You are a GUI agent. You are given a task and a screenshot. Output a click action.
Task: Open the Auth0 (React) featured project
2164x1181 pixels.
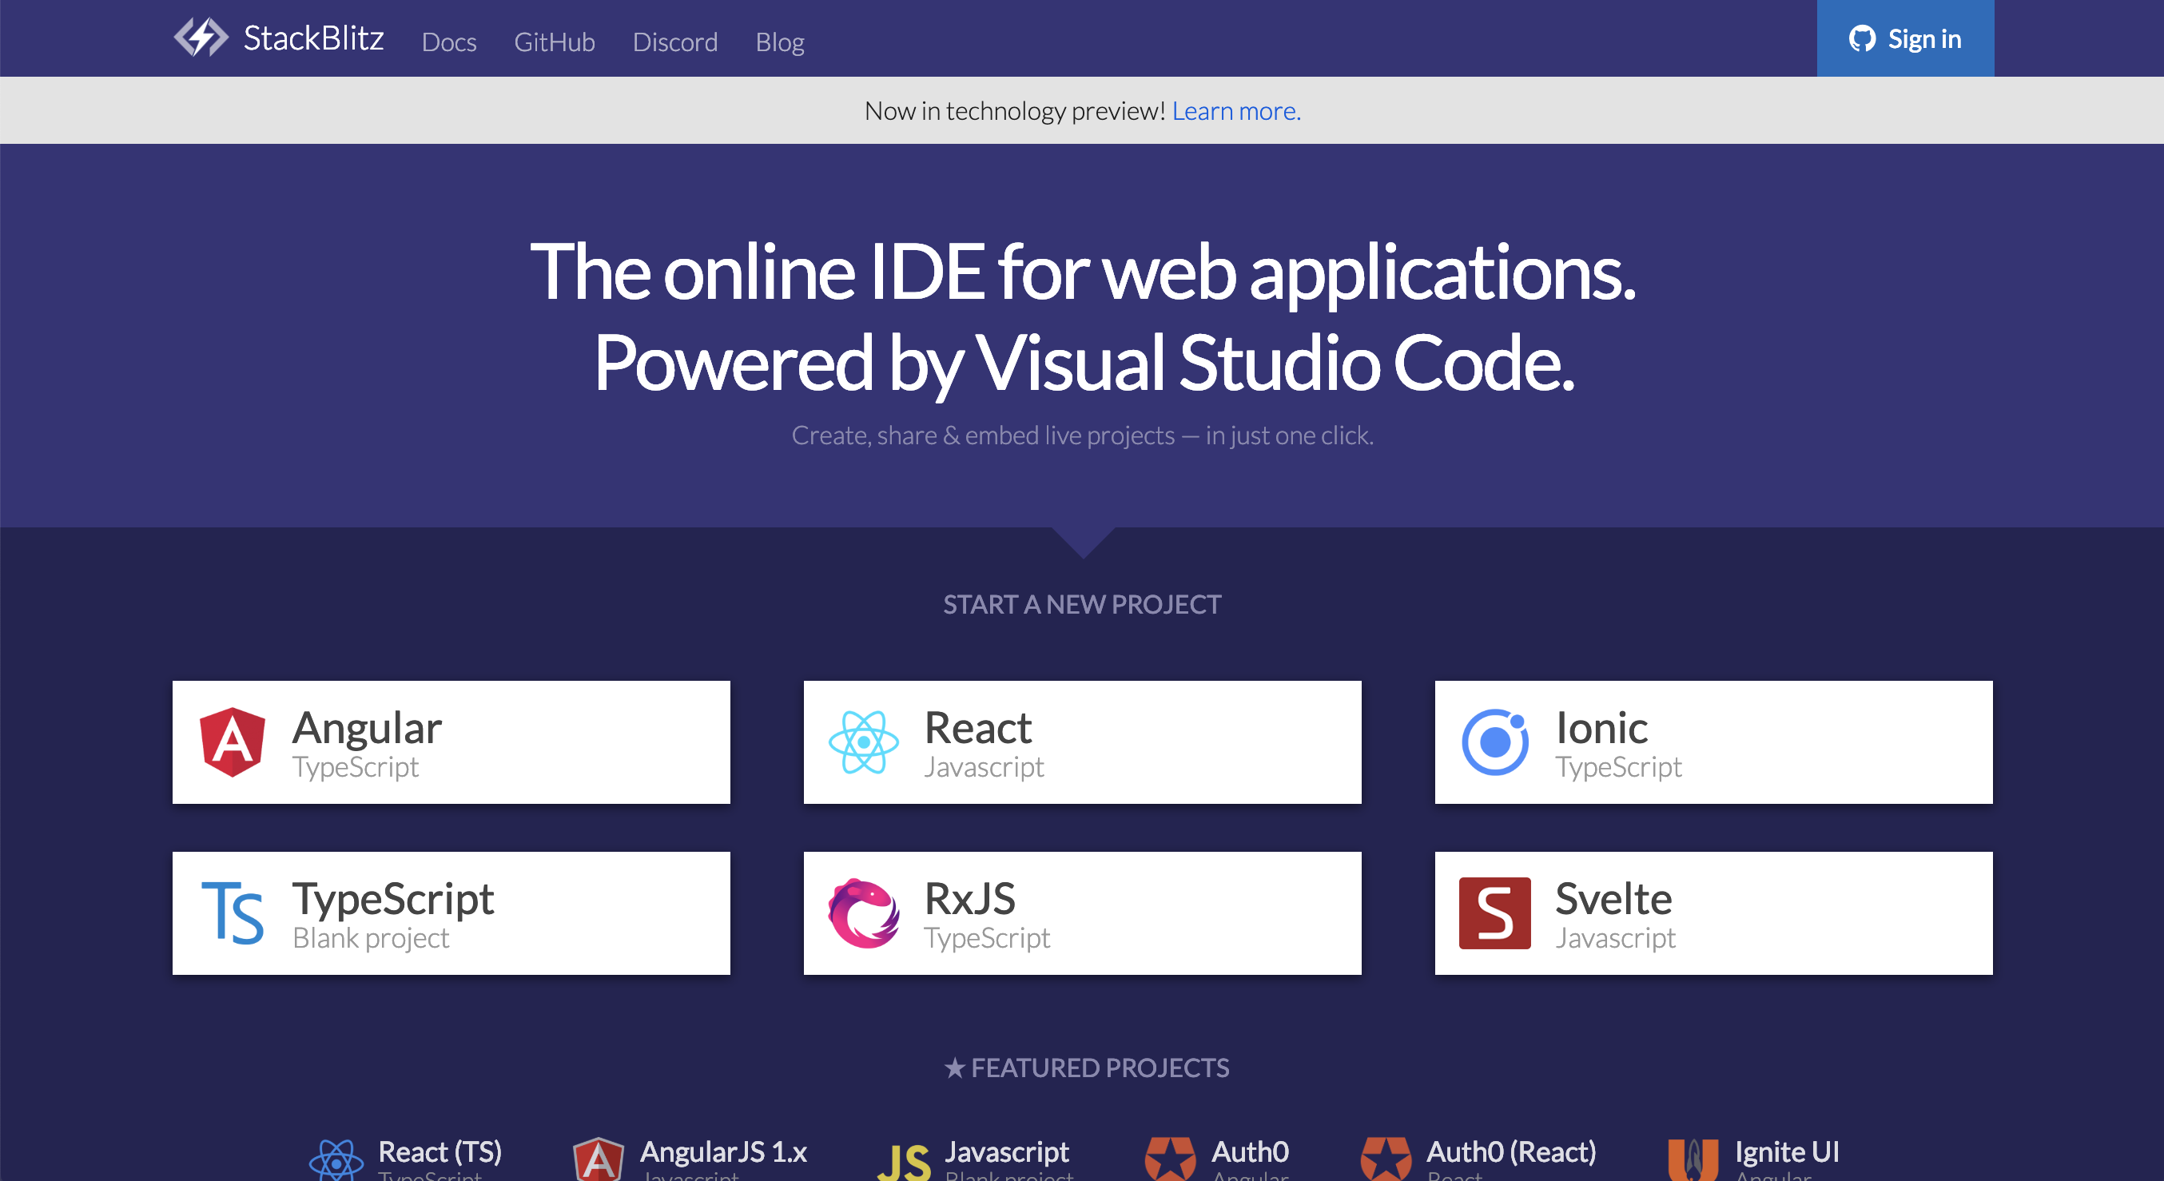pos(1478,1159)
